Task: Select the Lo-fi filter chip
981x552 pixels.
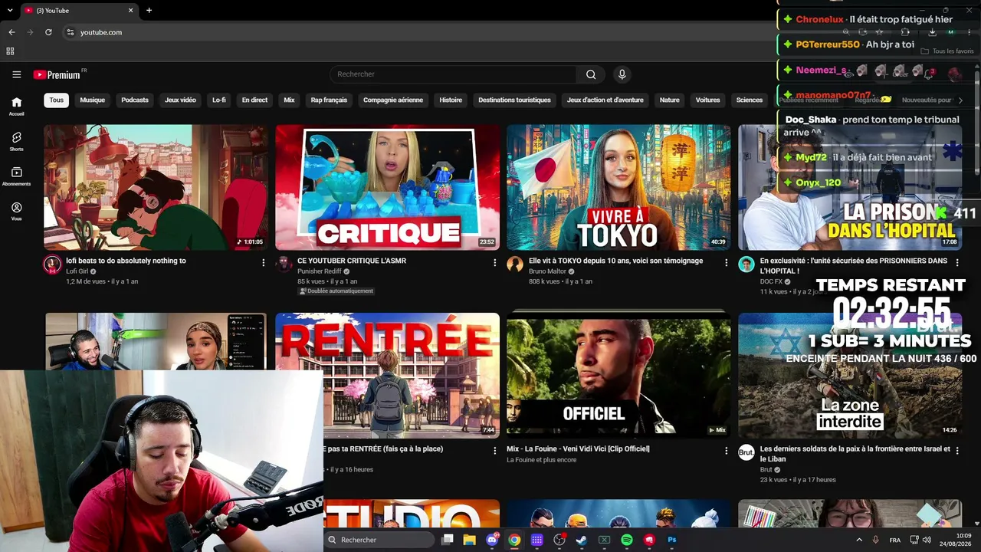Action: (x=219, y=100)
